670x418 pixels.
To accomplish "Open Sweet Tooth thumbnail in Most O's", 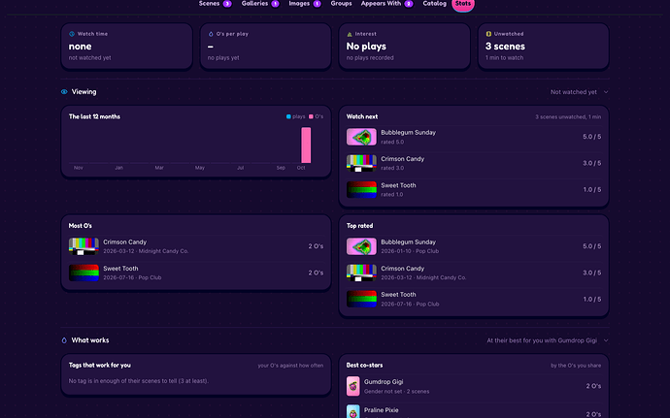I will [84, 273].
